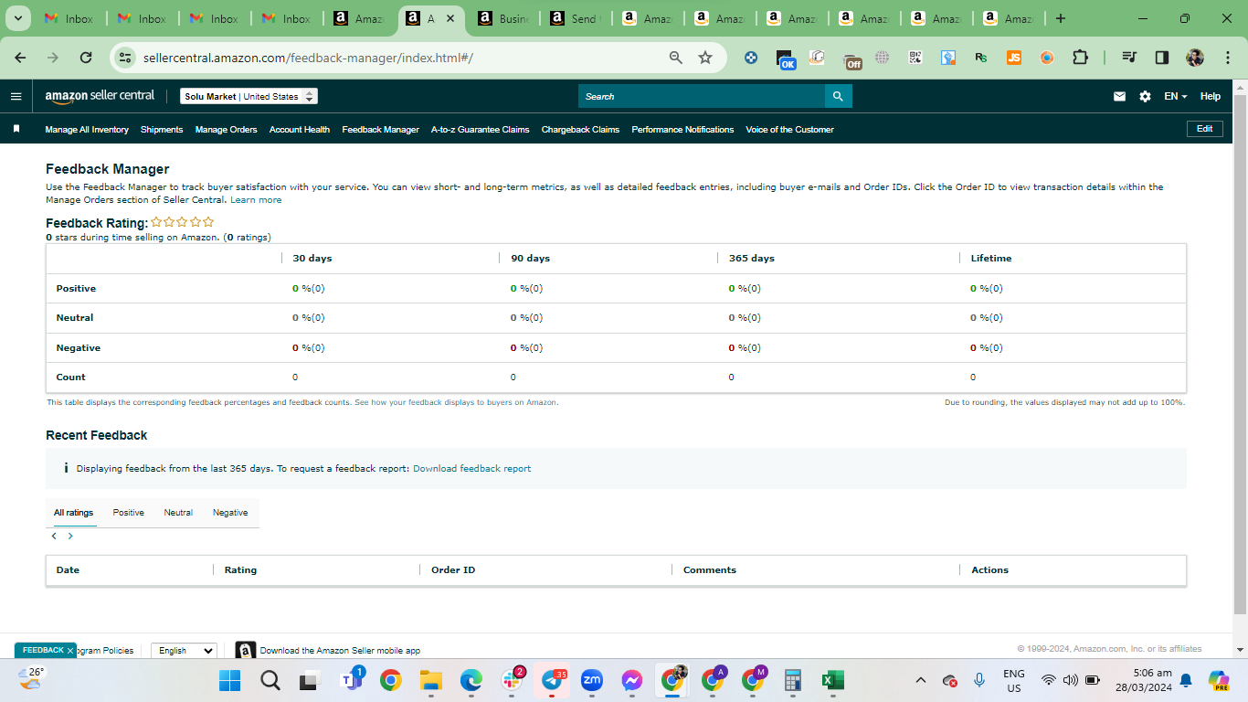Open the Shipments menu item
This screenshot has width=1248, height=702.
(162, 129)
